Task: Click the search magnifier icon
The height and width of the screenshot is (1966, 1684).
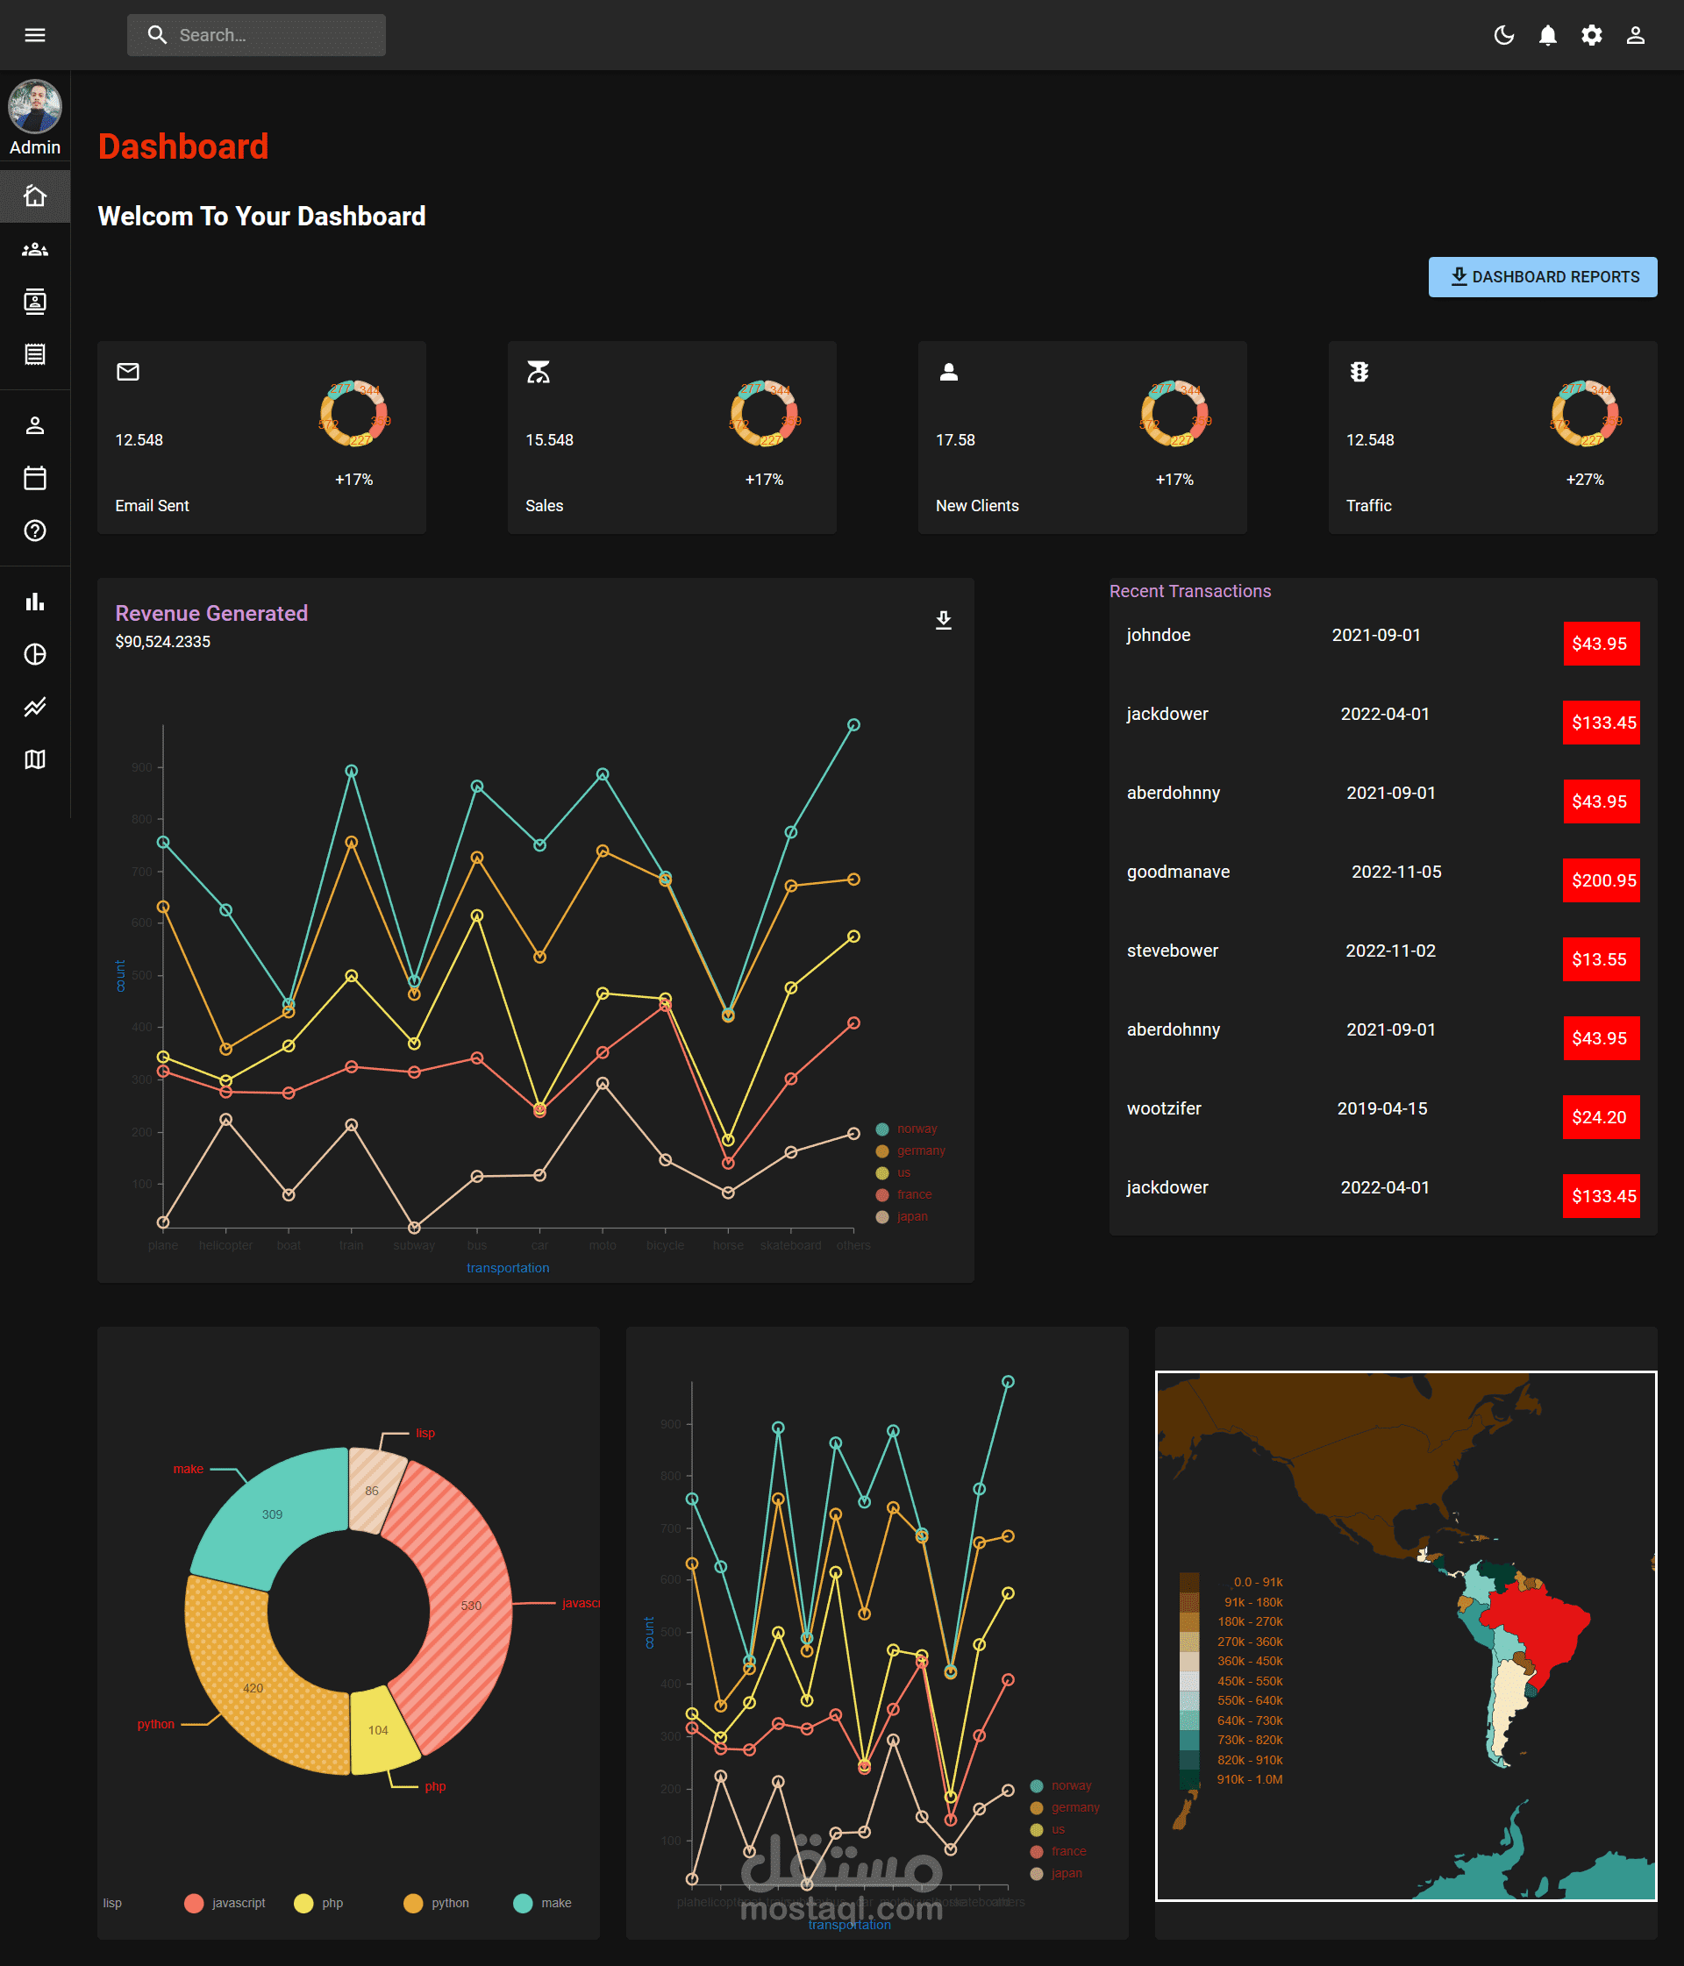Action: 157,35
